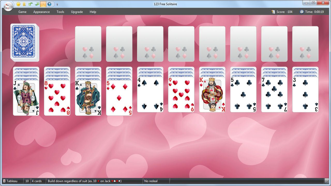The width and height of the screenshot is (331, 186).
Task: Click the eighth empty foundation slot
Action: pyautogui.click(x=305, y=44)
